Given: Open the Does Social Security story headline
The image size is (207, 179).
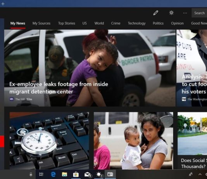Looking at the screenshot, I should [x=194, y=164].
